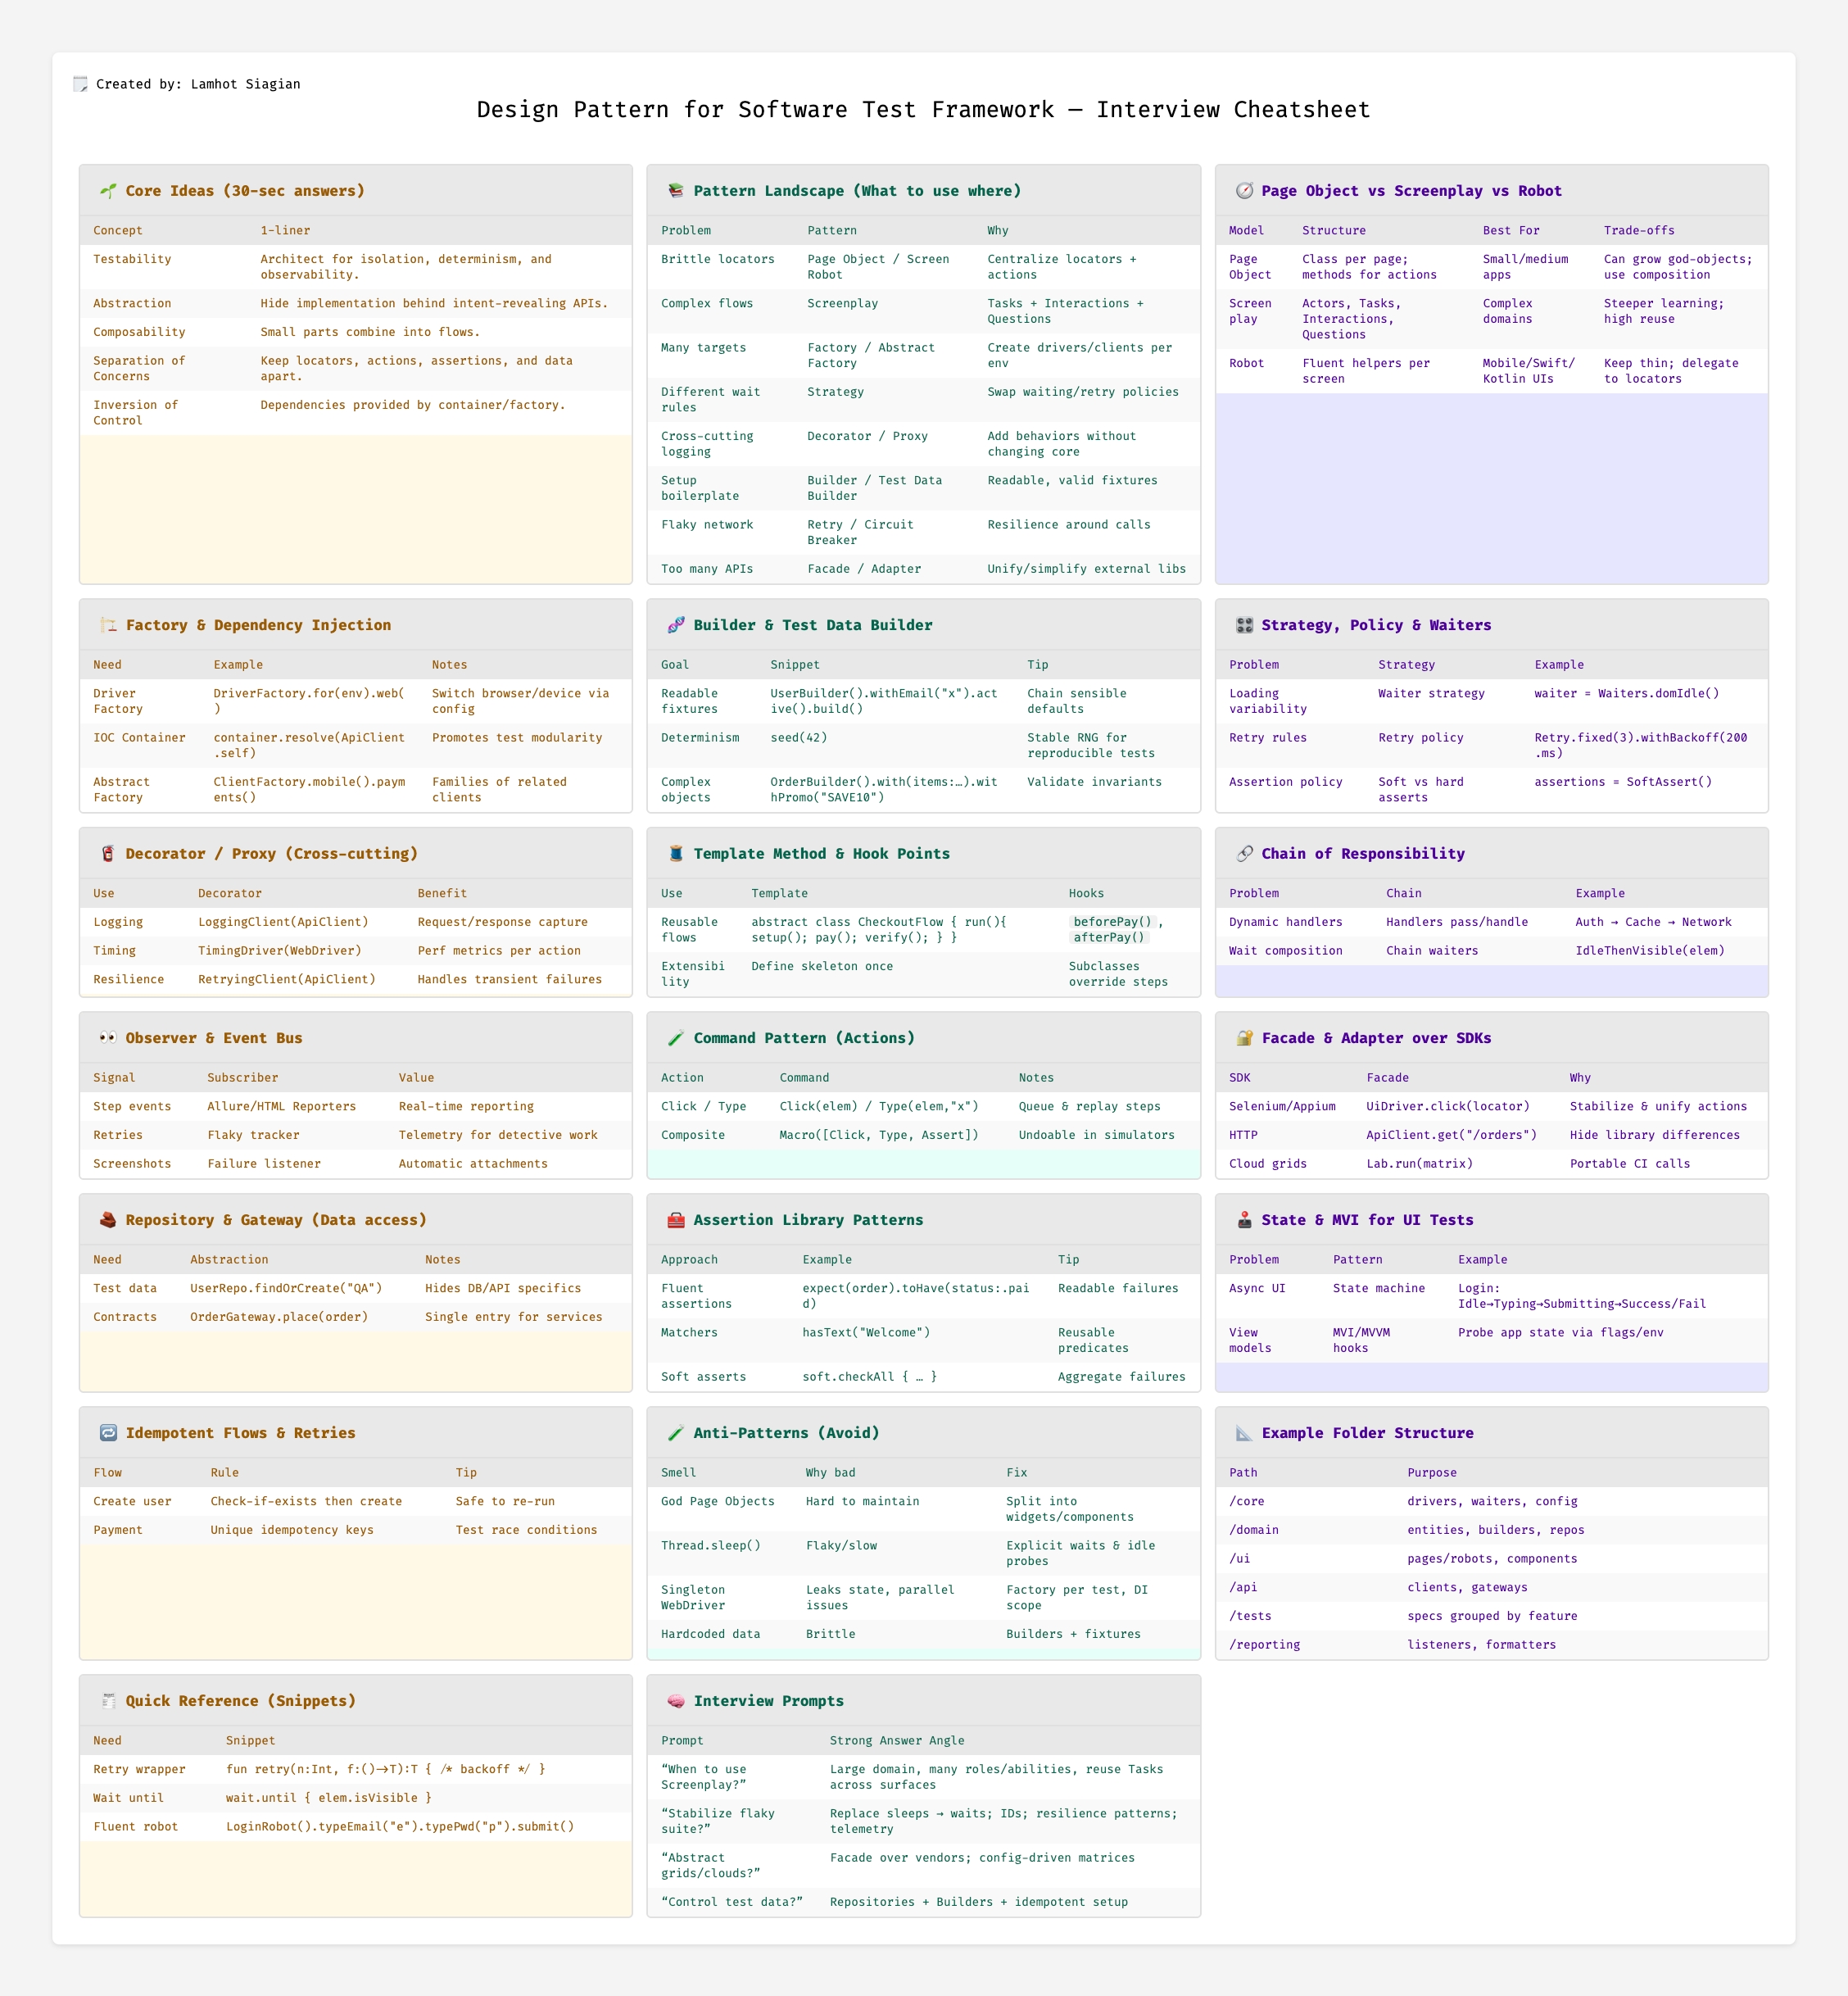Image resolution: width=1848 pixels, height=1996 pixels.
Task: Click the main cheatsheet title text
Action: (x=923, y=110)
